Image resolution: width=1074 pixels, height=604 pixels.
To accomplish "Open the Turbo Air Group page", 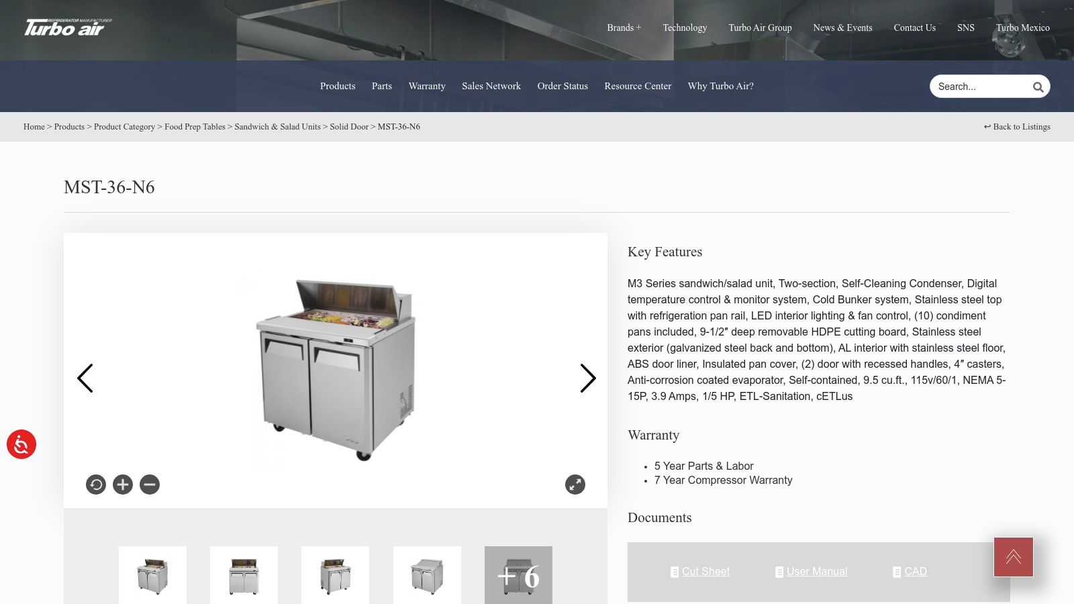I will [760, 28].
